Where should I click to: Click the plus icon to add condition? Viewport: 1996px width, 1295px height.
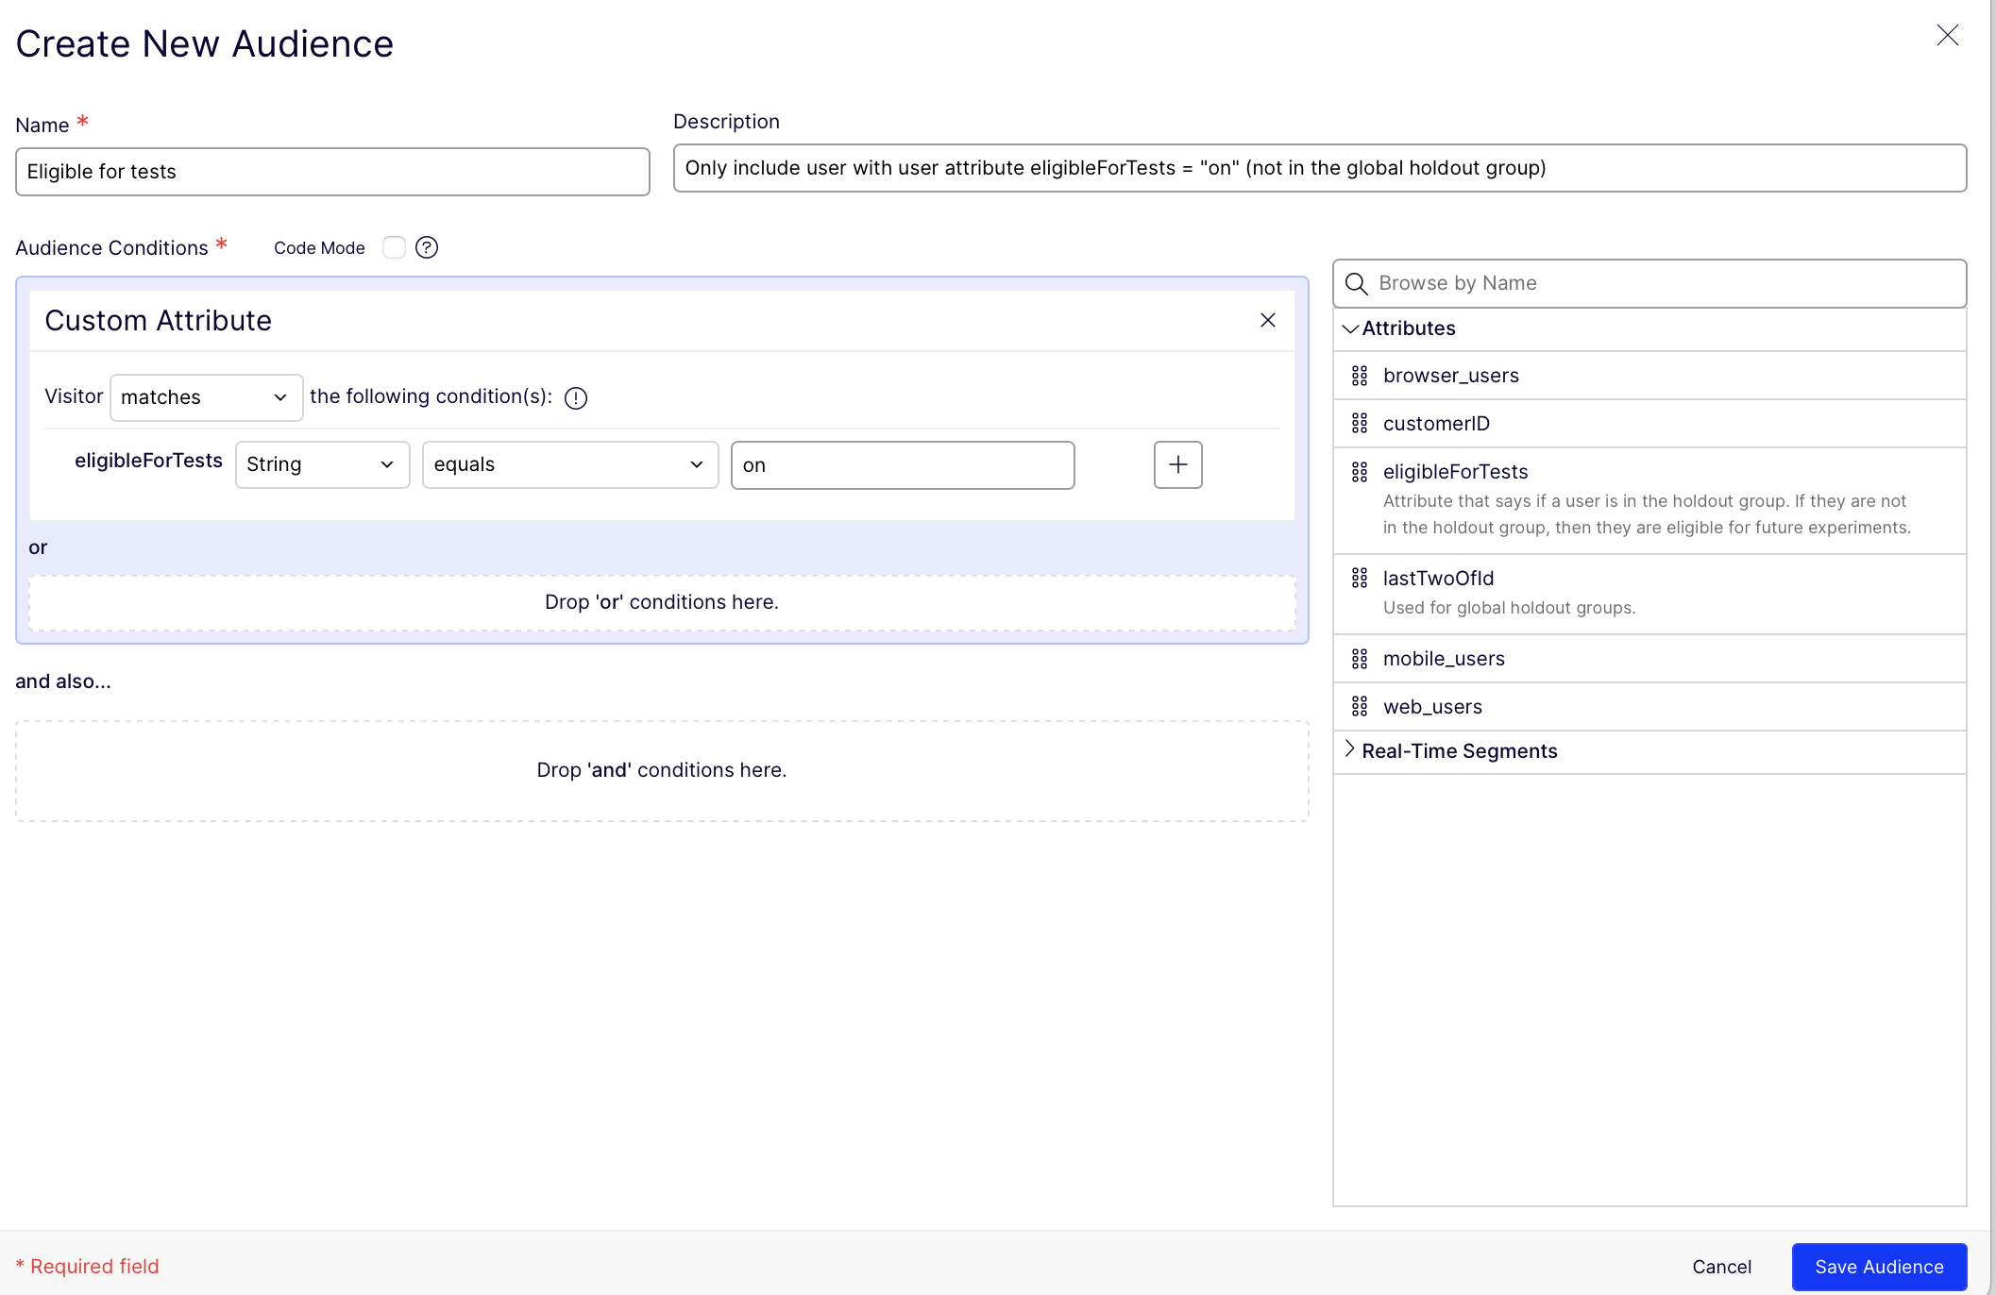point(1177,464)
